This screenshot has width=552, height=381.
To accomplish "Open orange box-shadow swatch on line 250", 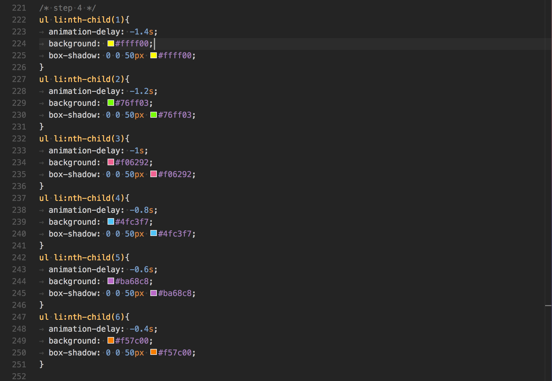I will [x=153, y=352].
